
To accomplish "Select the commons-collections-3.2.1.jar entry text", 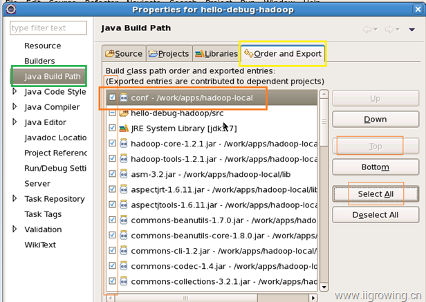I will (x=223, y=281).
